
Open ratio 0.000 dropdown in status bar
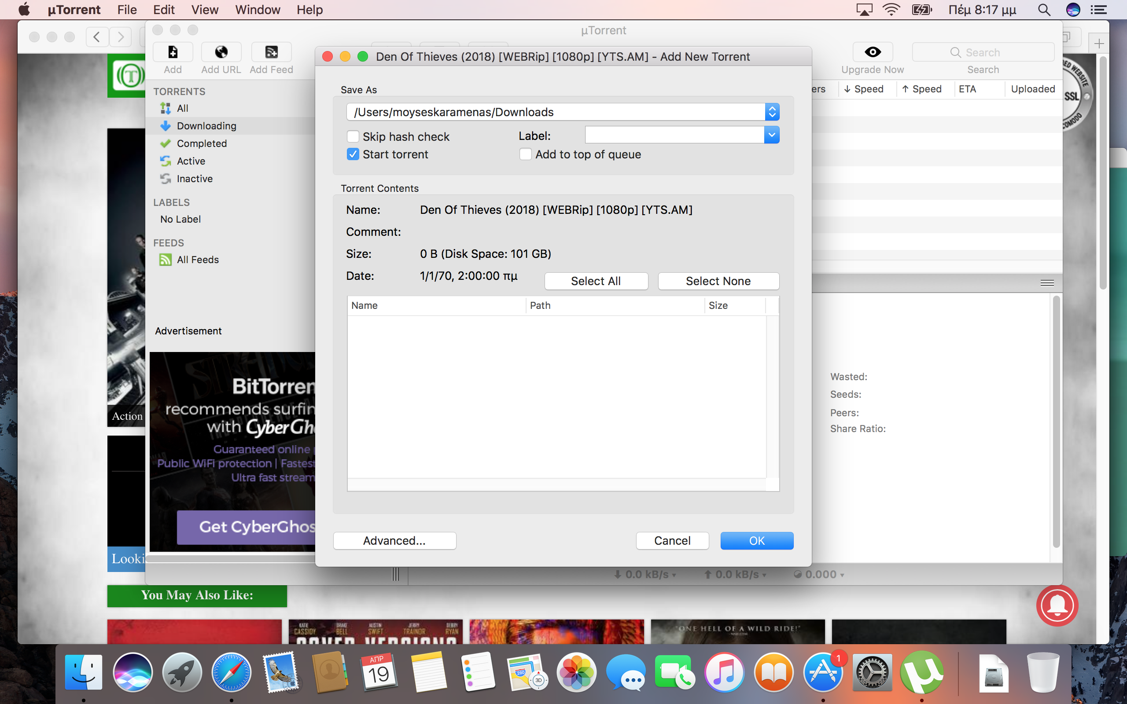tap(820, 575)
